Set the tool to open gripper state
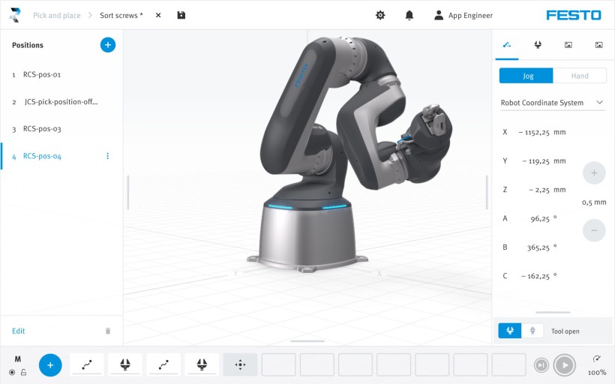Viewport: 615px width, 384px height. (510, 331)
